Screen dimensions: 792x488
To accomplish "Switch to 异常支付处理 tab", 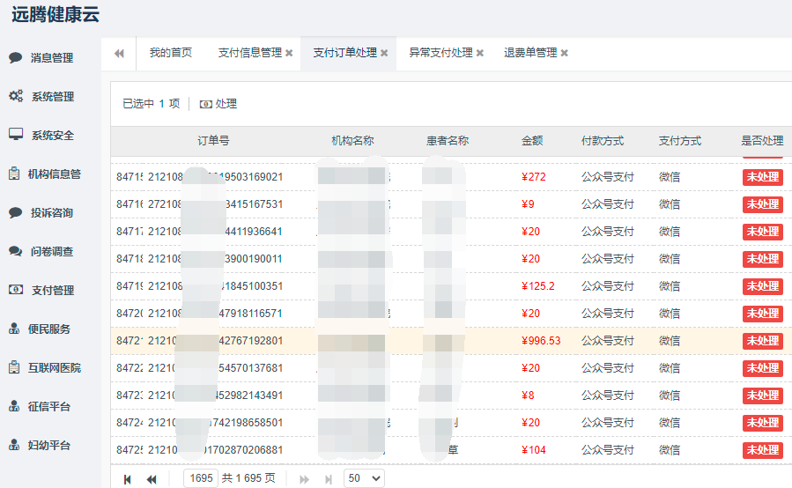I will pos(440,53).
